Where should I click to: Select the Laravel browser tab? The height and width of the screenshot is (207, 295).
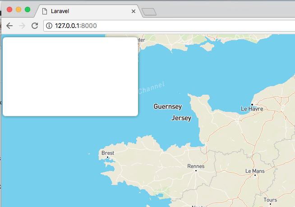pyautogui.click(x=88, y=11)
